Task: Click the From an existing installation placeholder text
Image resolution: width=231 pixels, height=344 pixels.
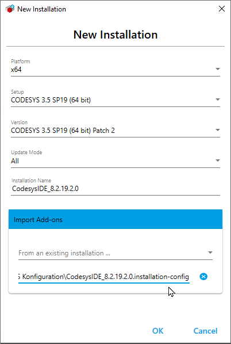Action: [x=64, y=253]
